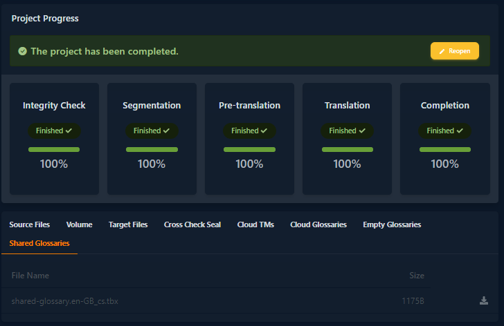This screenshot has width=504, height=326.
Task: View the Empty Glossaries tab
Action: click(392, 224)
